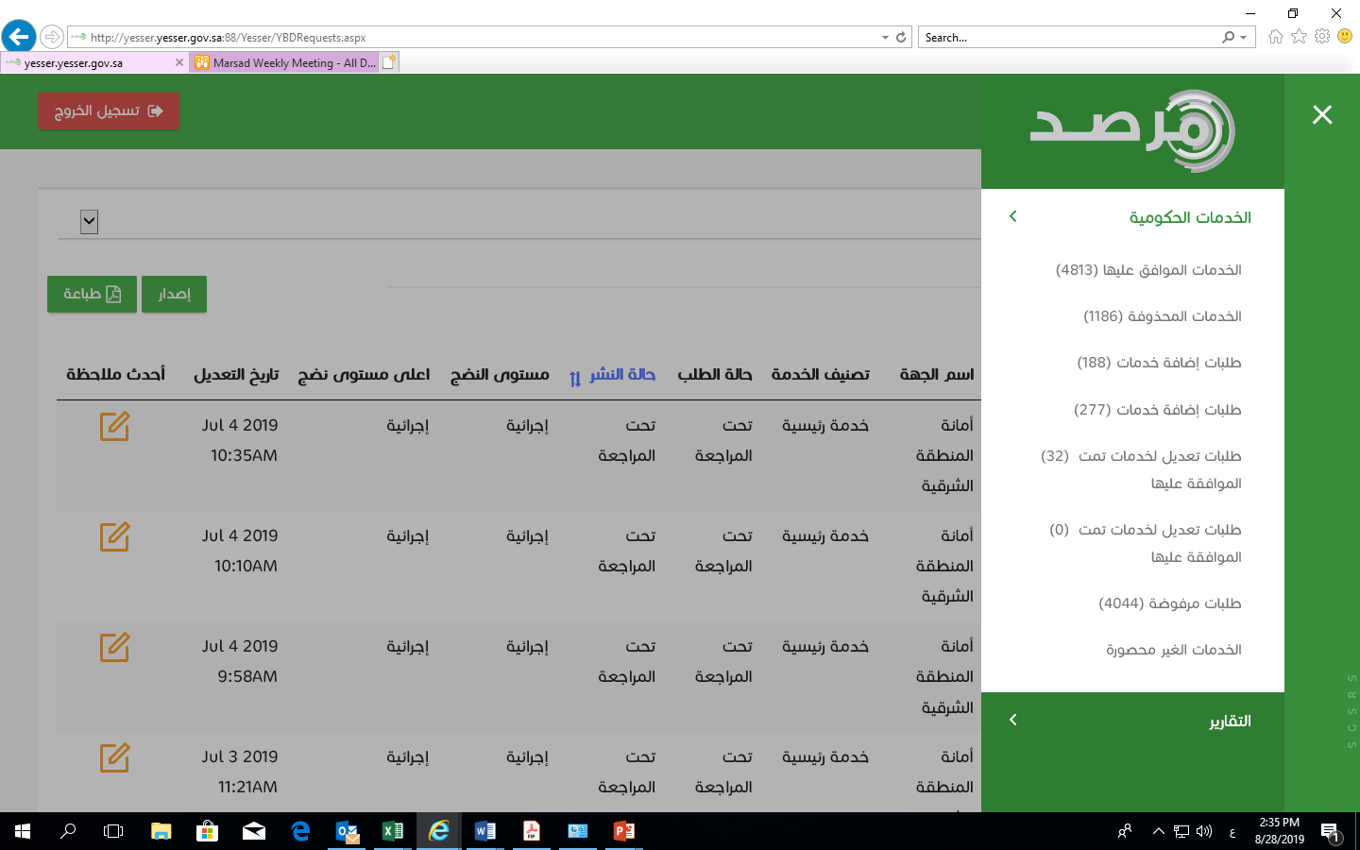Switch to Marsad Weekly Meeting tab
This screenshot has height=850, width=1360.
(285, 62)
